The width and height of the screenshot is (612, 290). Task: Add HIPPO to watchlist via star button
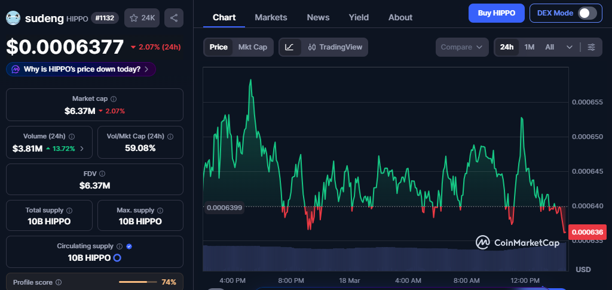point(142,18)
